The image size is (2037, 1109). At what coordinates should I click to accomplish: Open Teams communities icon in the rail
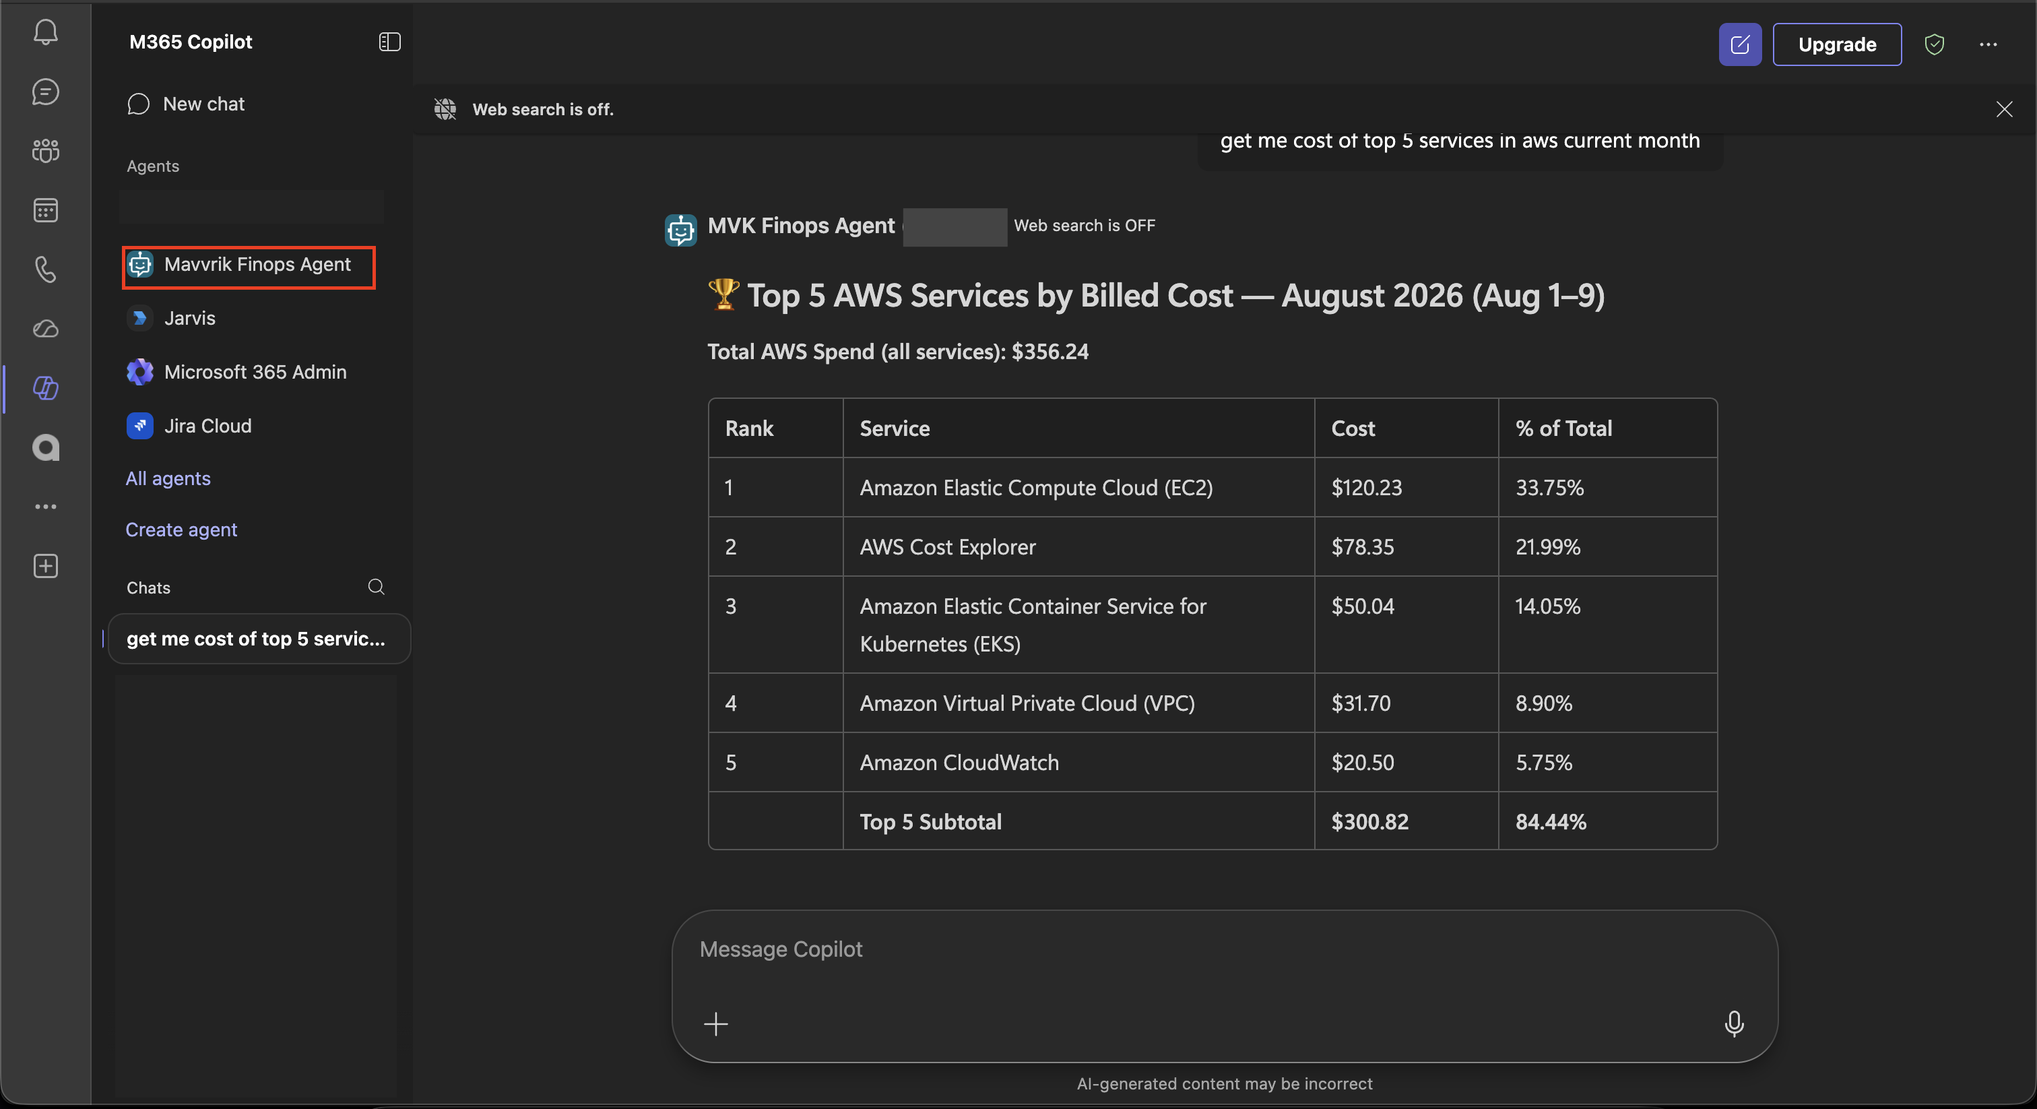coord(46,150)
